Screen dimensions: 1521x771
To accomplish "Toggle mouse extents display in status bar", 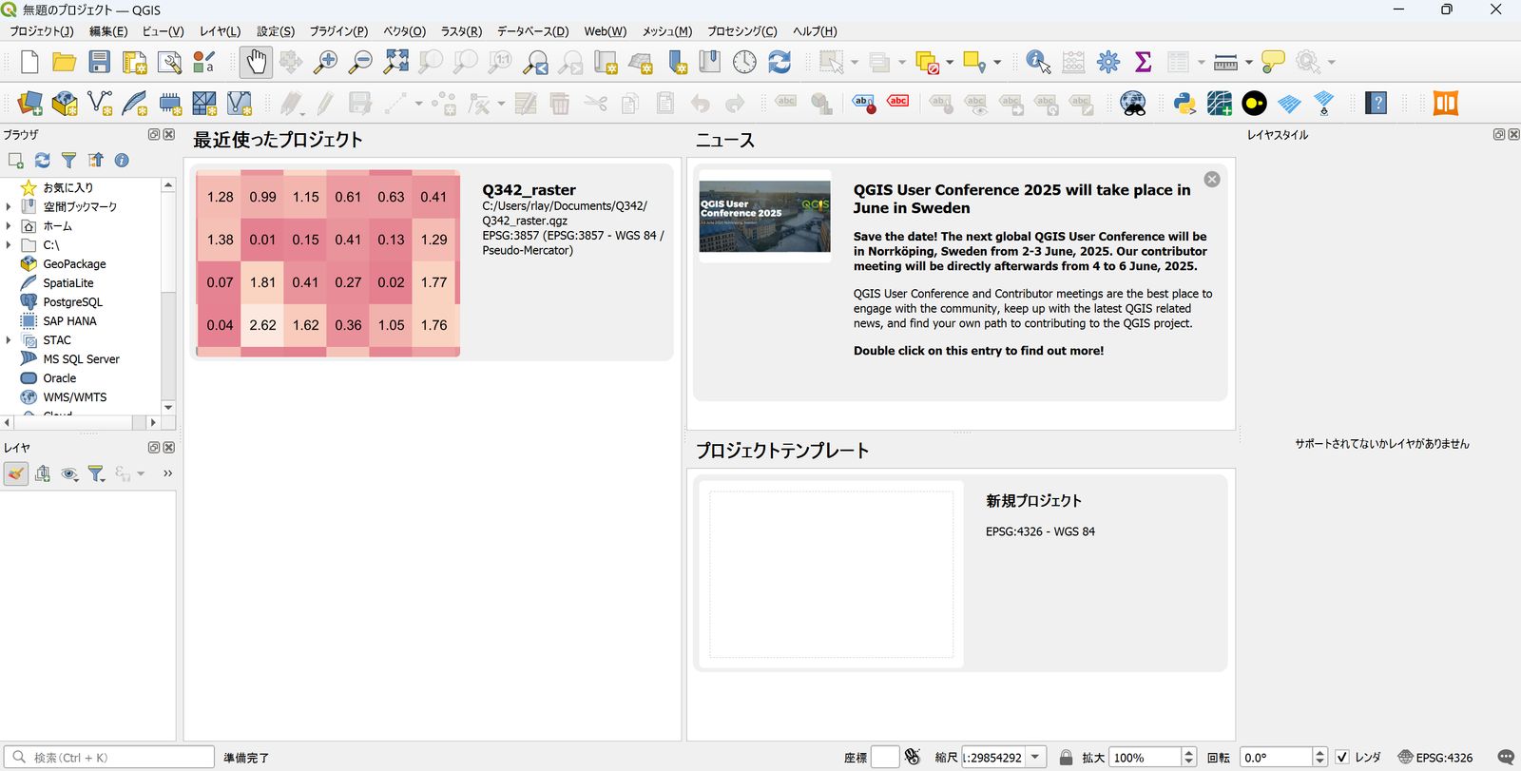I will (x=913, y=757).
